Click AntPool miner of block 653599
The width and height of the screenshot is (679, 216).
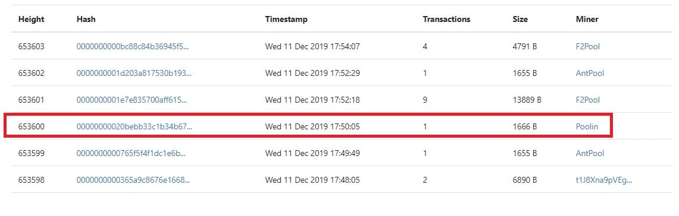590,153
